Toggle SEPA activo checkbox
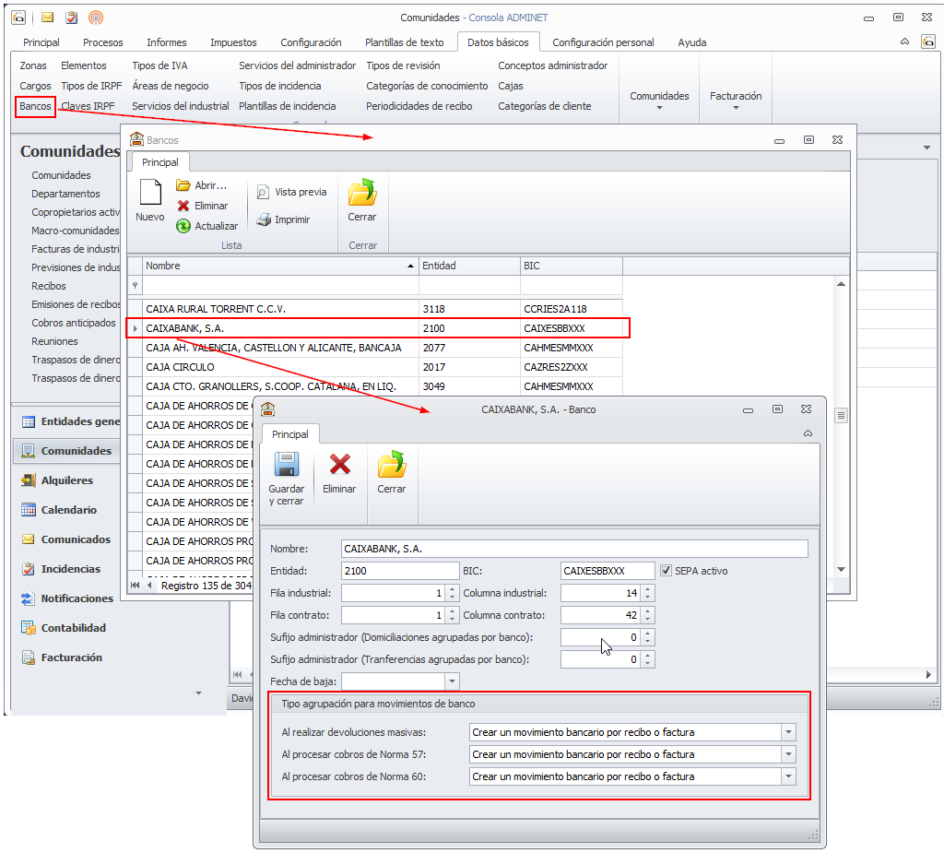 [667, 571]
